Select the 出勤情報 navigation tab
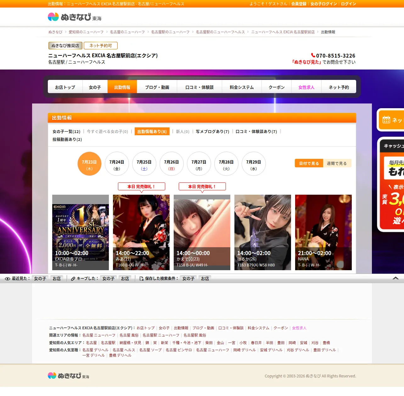This screenshot has width=404, height=396. tap(122, 87)
